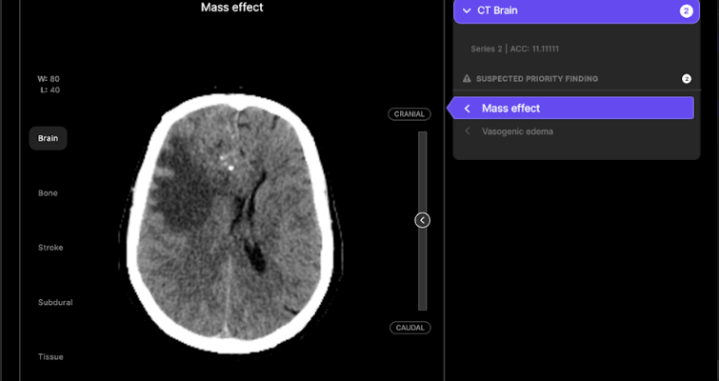Click the Suspected Priority Finding count badge
This screenshot has height=381, width=719.
pos(687,79)
